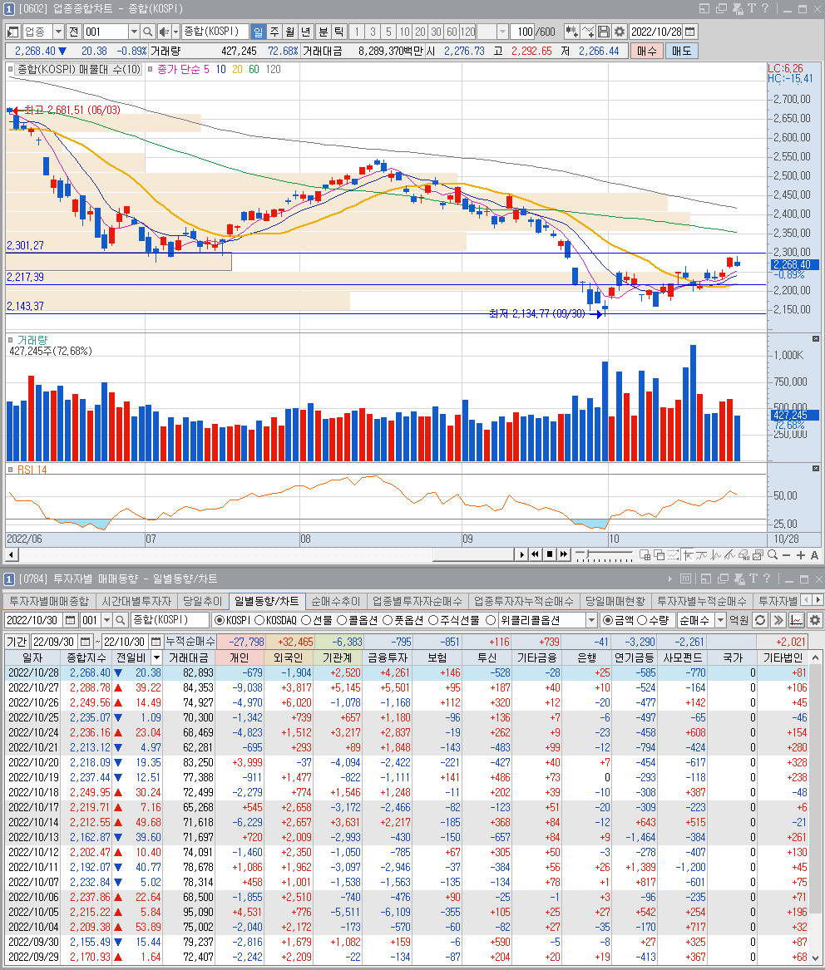Select the 풋옵션 radio button
The width and height of the screenshot is (825, 970).
[388, 620]
